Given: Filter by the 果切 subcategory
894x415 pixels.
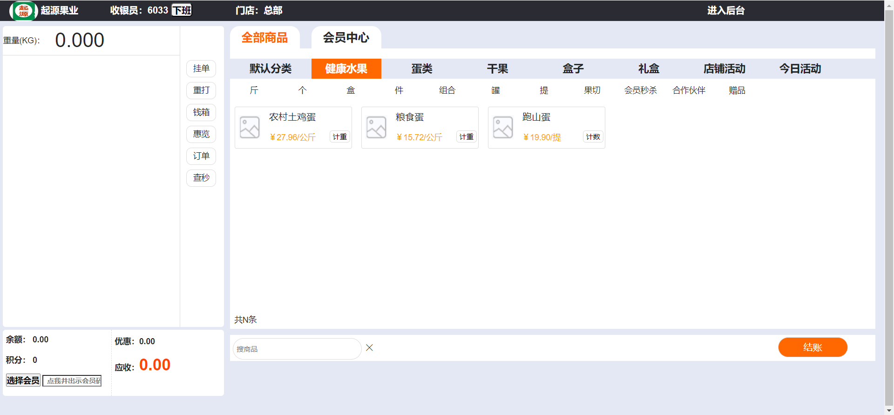Looking at the screenshot, I should tap(592, 90).
